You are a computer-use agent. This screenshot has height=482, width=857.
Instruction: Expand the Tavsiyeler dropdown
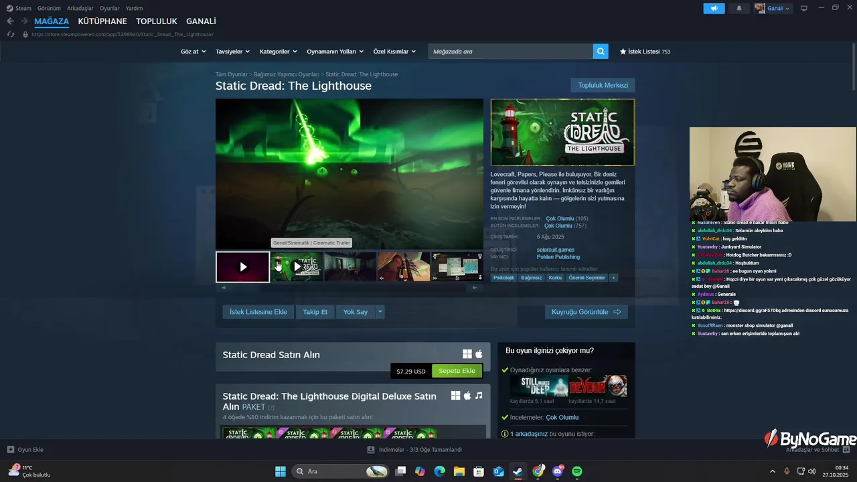point(232,52)
